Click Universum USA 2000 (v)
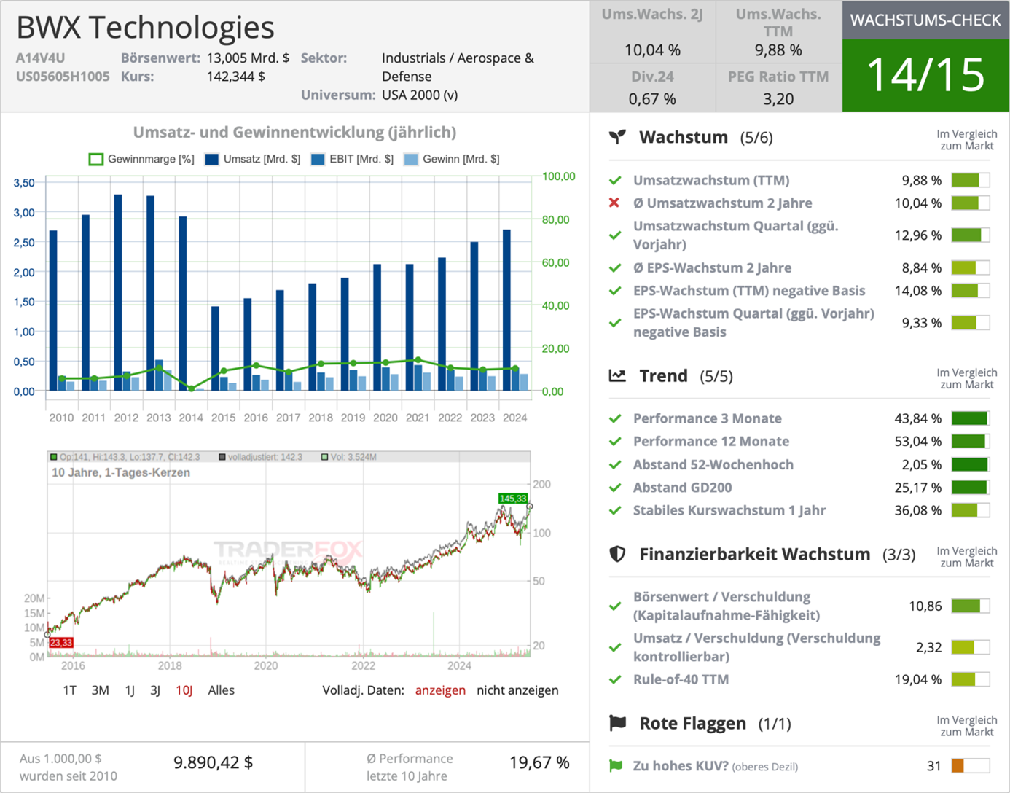This screenshot has height=793, width=1010. click(x=420, y=95)
